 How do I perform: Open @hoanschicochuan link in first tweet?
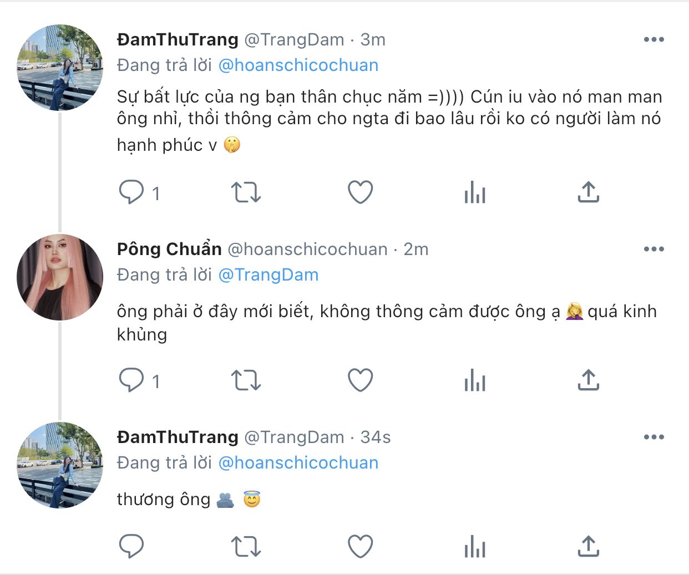coord(298,65)
